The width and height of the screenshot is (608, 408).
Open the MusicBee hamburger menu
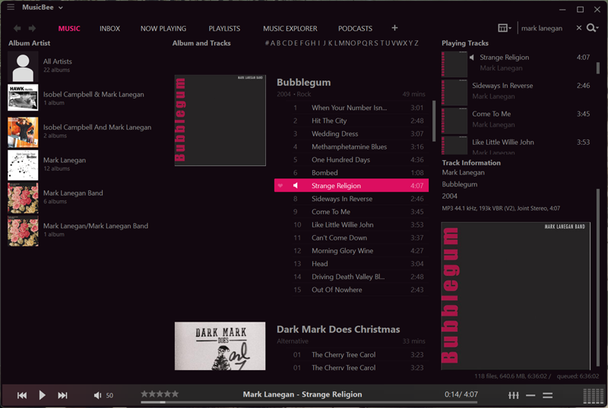click(11, 7)
